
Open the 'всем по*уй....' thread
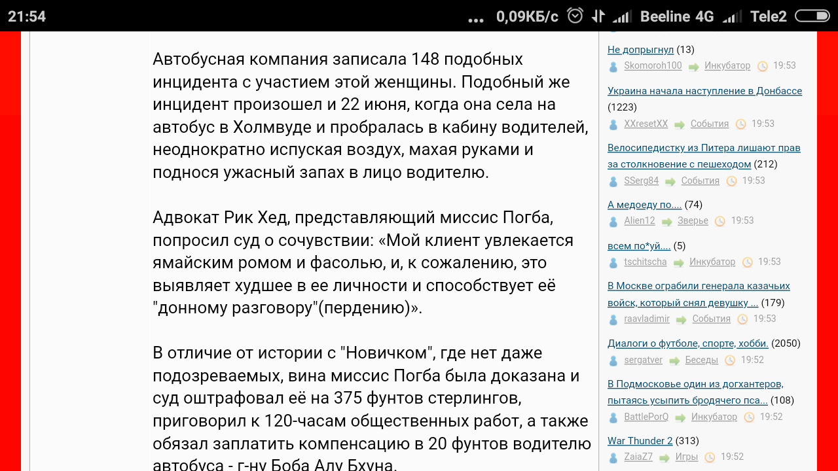coord(639,246)
